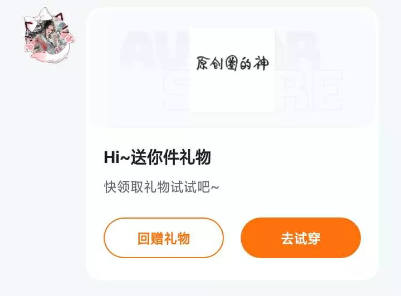This screenshot has height=296, width=401.
Task: Tap the gap between the two buttons
Action: tap(232, 238)
